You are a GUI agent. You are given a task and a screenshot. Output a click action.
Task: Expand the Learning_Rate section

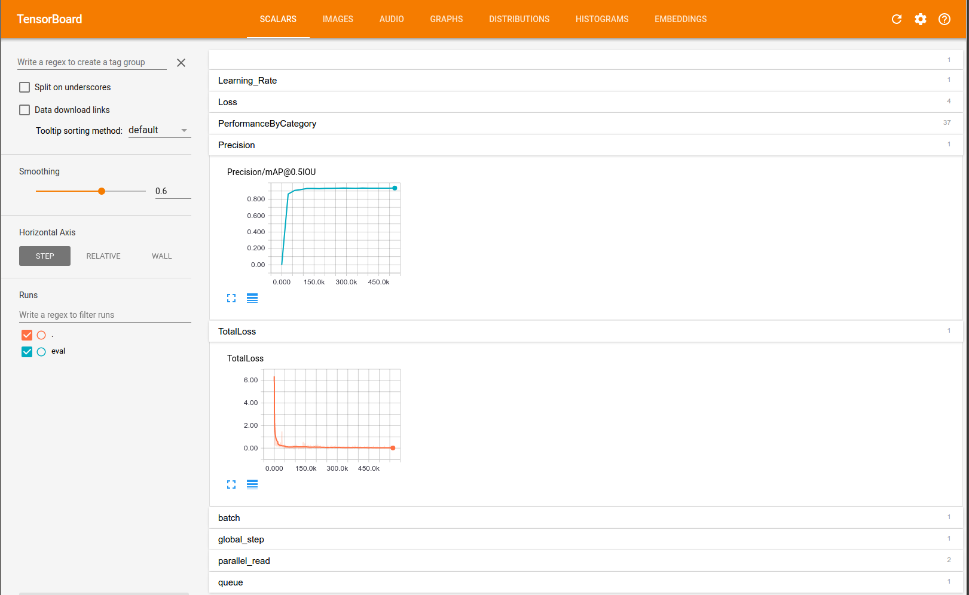pos(247,81)
